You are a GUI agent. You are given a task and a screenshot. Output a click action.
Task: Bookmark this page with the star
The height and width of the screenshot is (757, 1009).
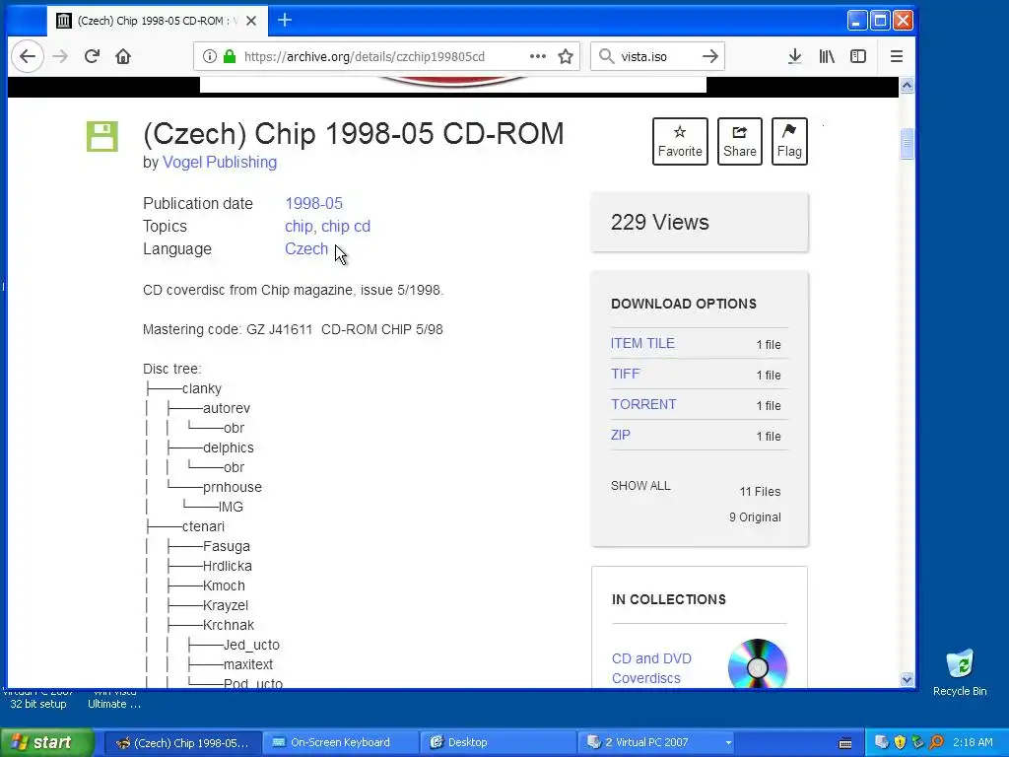tap(566, 56)
